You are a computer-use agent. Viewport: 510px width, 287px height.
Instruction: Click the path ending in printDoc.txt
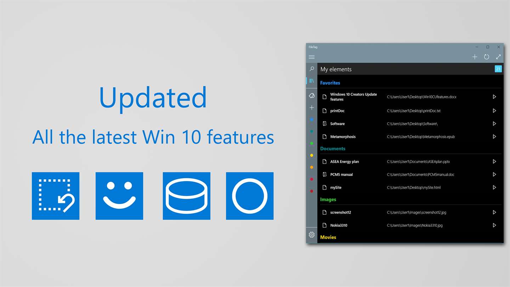[414, 111]
